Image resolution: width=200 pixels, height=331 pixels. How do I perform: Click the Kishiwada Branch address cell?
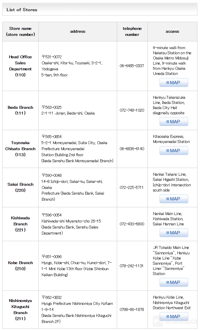pos(78,224)
